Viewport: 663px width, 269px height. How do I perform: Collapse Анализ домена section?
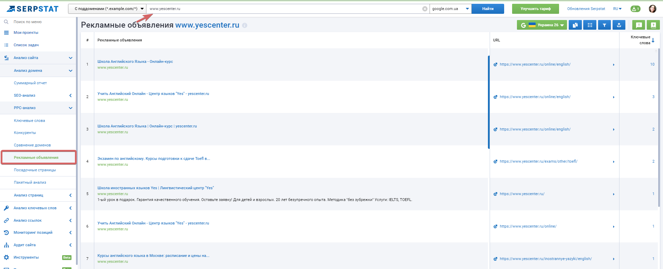(x=70, y=71)
